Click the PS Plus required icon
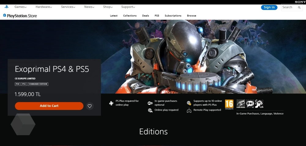The width and height of the screenshot is (306, 146). point(111,103)
